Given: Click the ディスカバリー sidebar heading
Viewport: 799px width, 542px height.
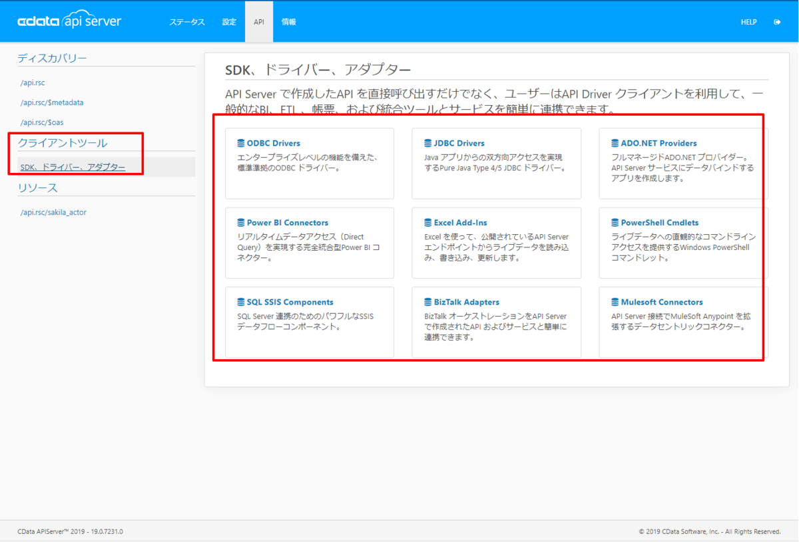Looking at the screenshot, I should point(52,59).
